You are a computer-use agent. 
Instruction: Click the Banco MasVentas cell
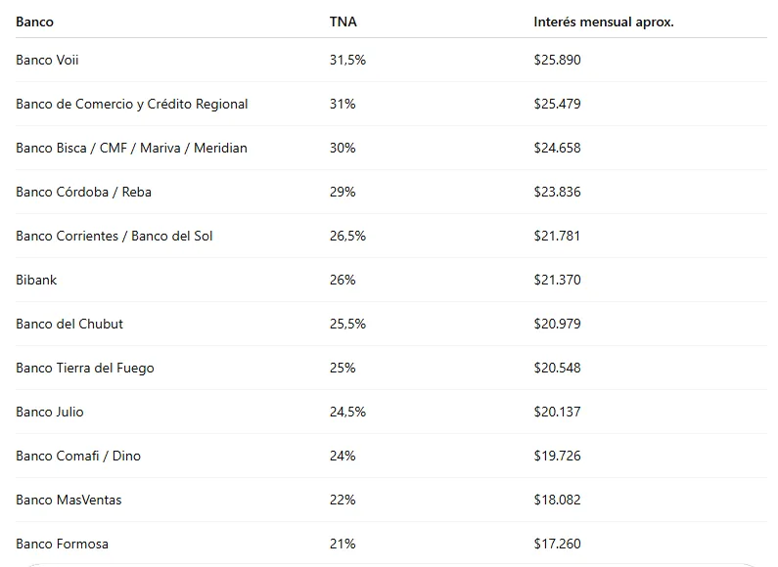click(x=69, y=500)
